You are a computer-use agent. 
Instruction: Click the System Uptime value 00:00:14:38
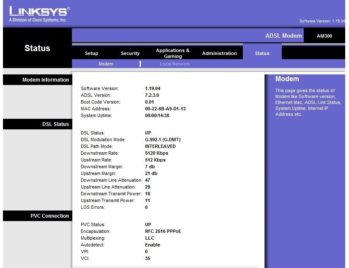click(x=157, y=115)
